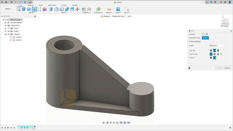Click Cancel in the Hole dialog

click(227, 68)
